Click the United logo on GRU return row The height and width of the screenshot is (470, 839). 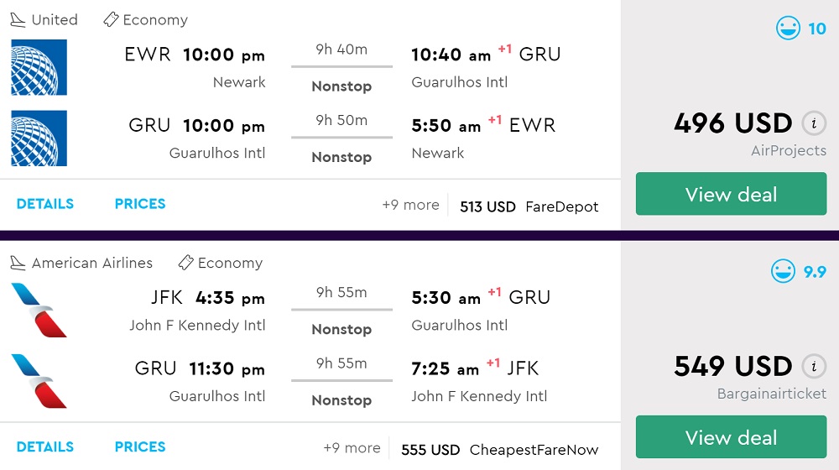[39, 138]
